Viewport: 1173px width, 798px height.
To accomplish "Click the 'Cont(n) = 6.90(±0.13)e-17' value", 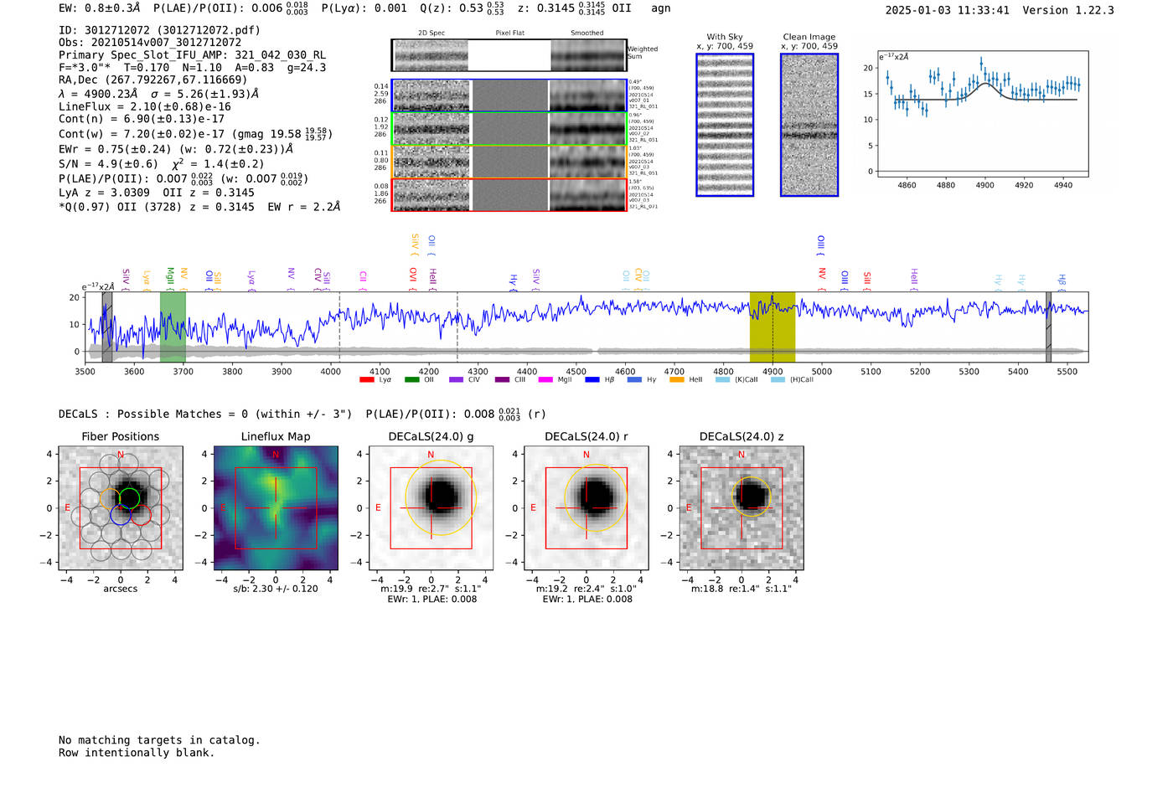I will tap(142, 119).
